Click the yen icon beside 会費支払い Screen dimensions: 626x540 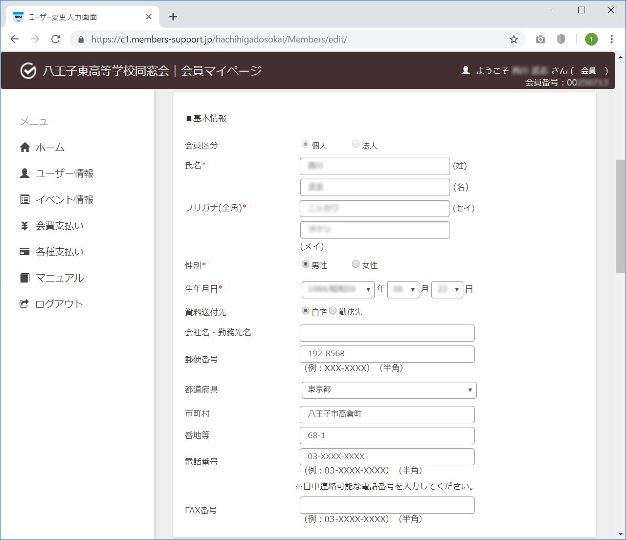[25, 226]
